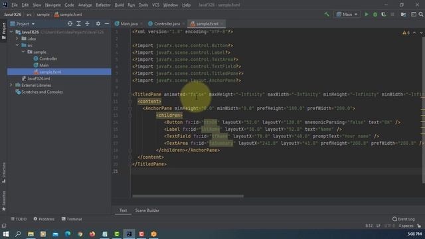425x239 pixels.
Task: Collapse the JavaFX26 project node
Action: pos(11,32)
